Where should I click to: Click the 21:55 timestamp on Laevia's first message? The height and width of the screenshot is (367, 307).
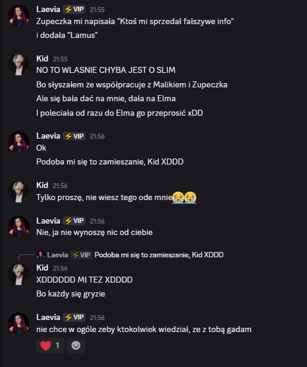[x=98, y=10]
